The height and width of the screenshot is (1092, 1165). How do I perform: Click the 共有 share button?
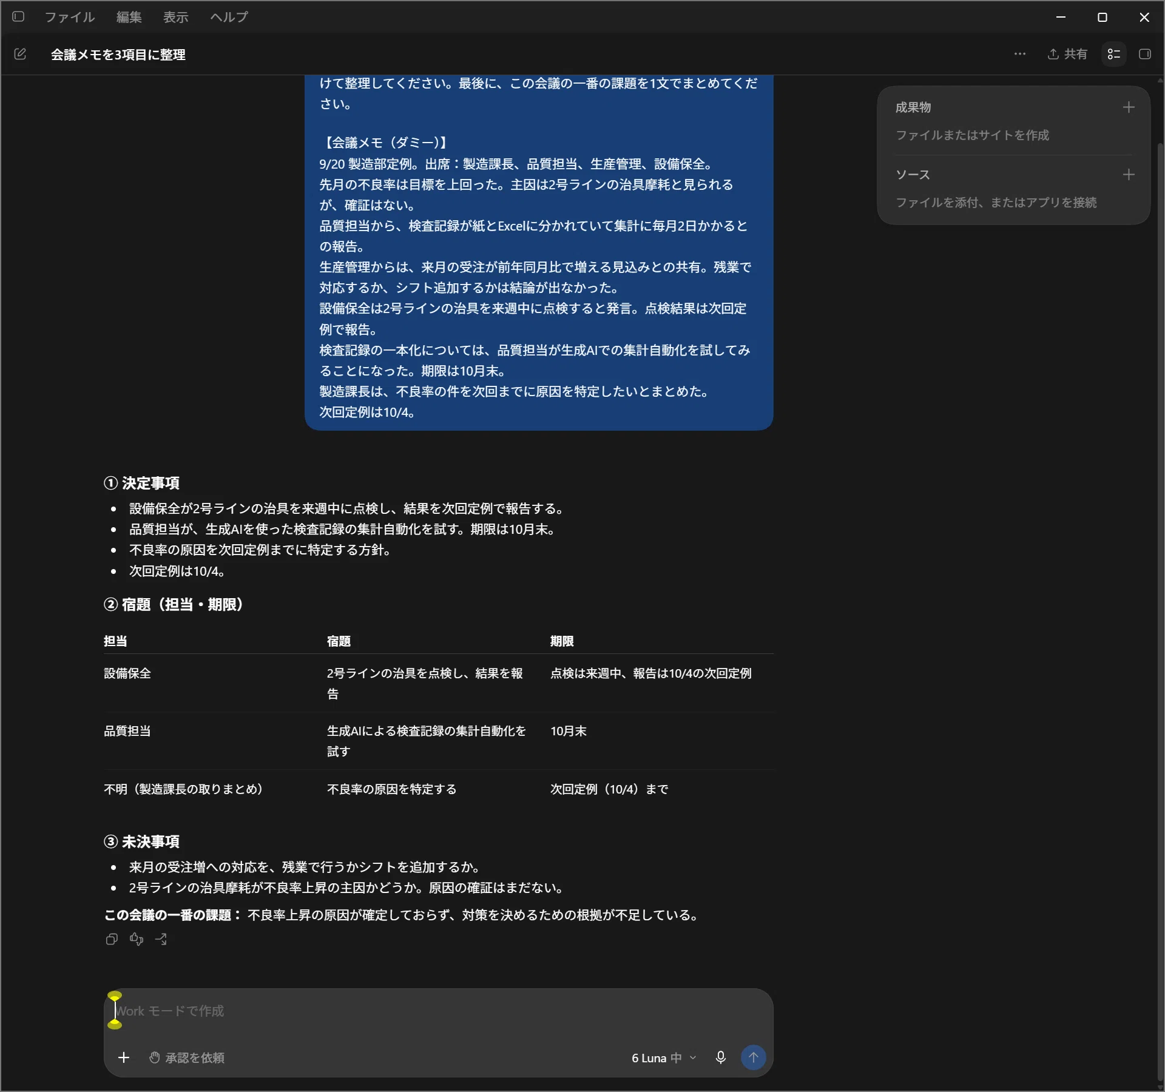click(1067, 54)
